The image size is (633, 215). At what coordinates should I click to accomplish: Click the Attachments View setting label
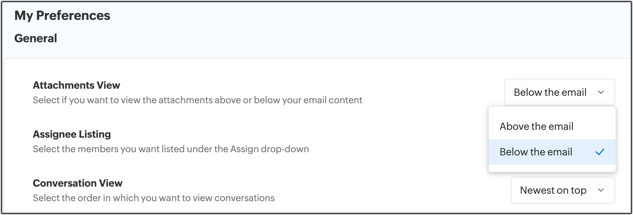click(x=77, y=85)
